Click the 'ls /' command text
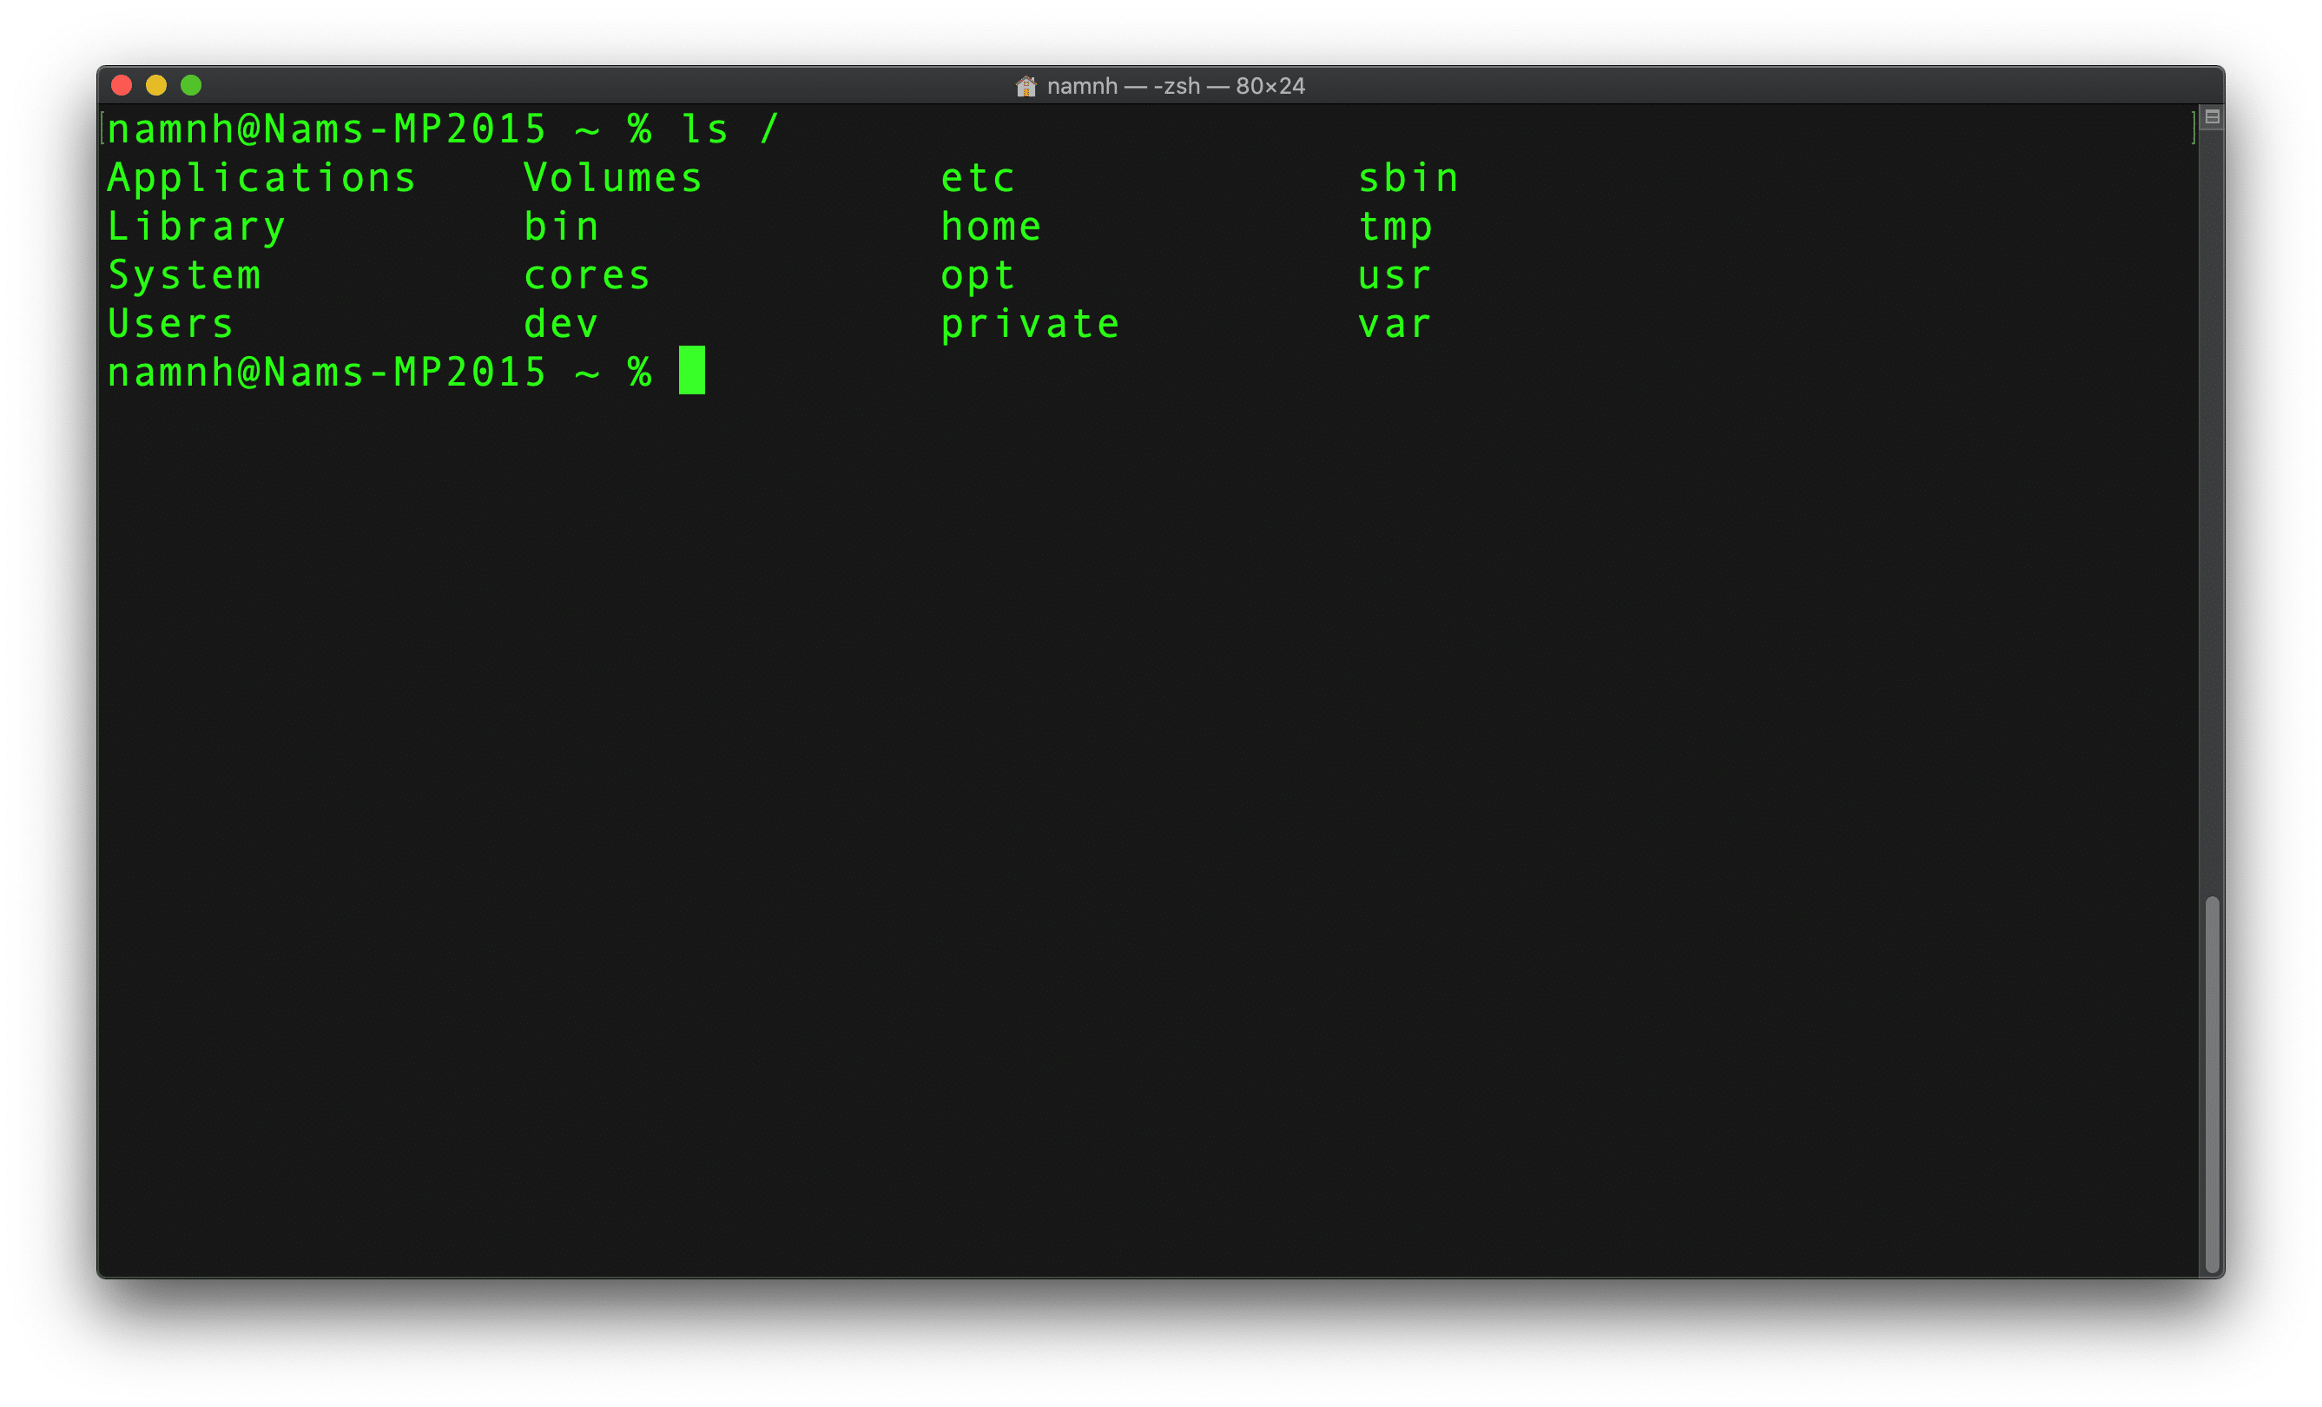Viewport: 2322px width, 1407px height. click(730, 129)
